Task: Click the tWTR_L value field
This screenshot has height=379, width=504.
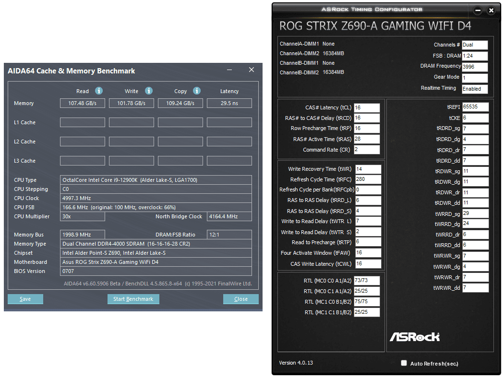Action: [x=368, y=221]
